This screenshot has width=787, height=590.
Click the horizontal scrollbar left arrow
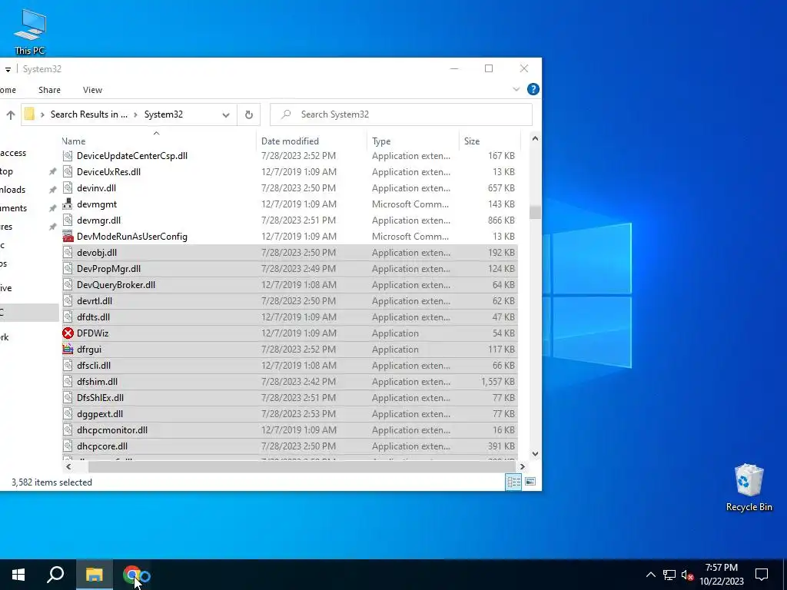click(x=68, y=466)
